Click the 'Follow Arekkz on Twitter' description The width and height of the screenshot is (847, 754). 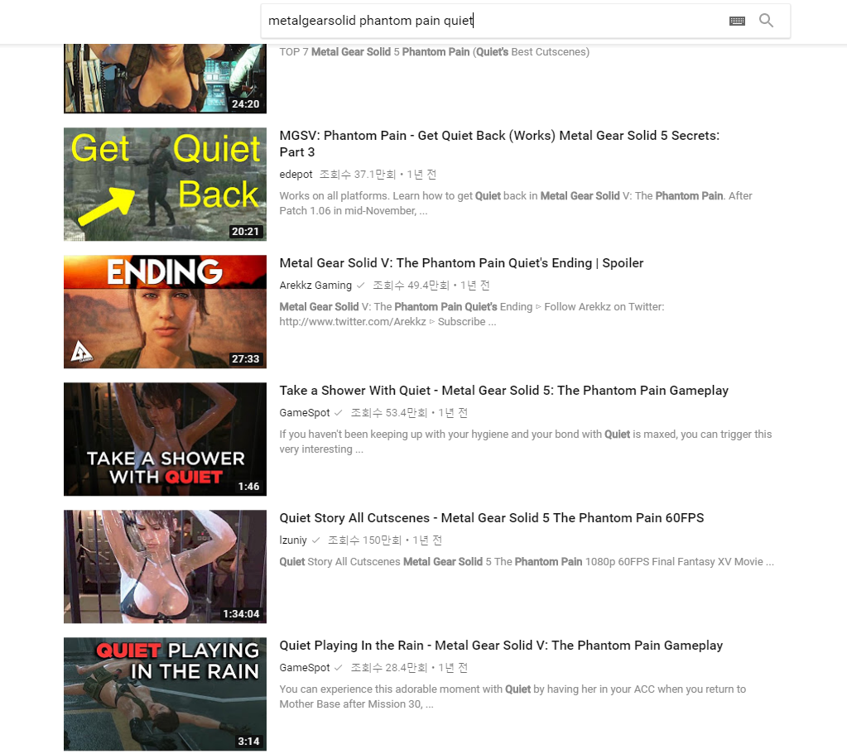coord(472,315)
